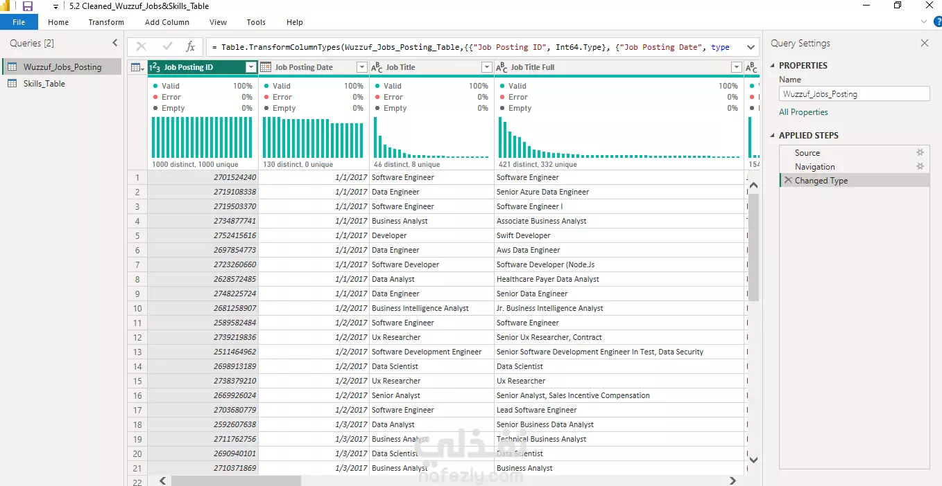Screen dimensions: 942x486
Task: Click the fx add-step icon
Action: [x=190, y=47]
